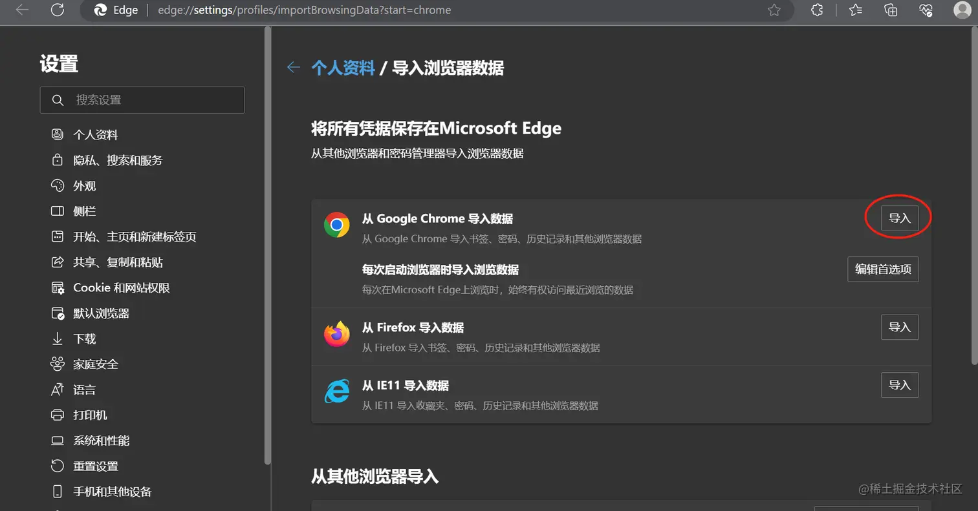The width and height of the screenshot is (978, 511).
Task: Click the Firefox logo icon
Action: tap(337, 334)
